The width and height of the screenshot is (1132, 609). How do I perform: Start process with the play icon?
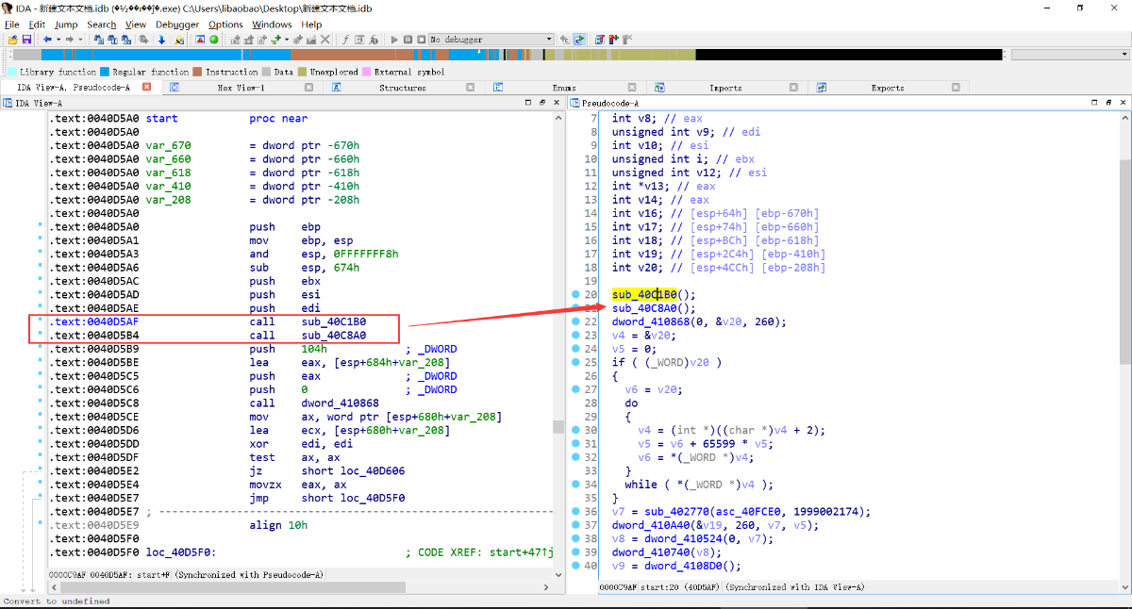click(x=394, y=40)
